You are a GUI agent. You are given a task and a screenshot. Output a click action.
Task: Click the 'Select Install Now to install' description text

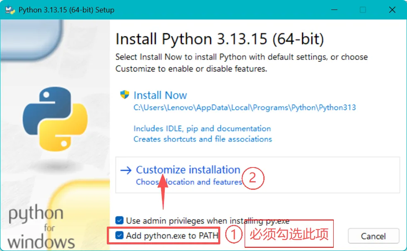(241, 63)
